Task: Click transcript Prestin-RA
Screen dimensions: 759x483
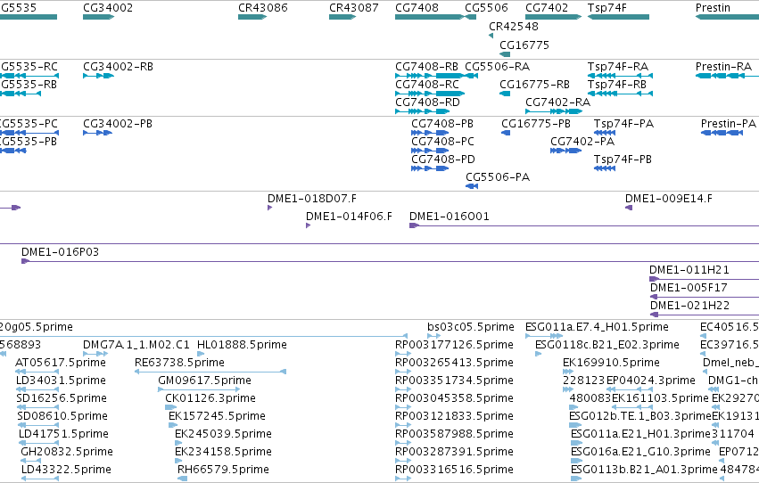Action: coord(723,67)
